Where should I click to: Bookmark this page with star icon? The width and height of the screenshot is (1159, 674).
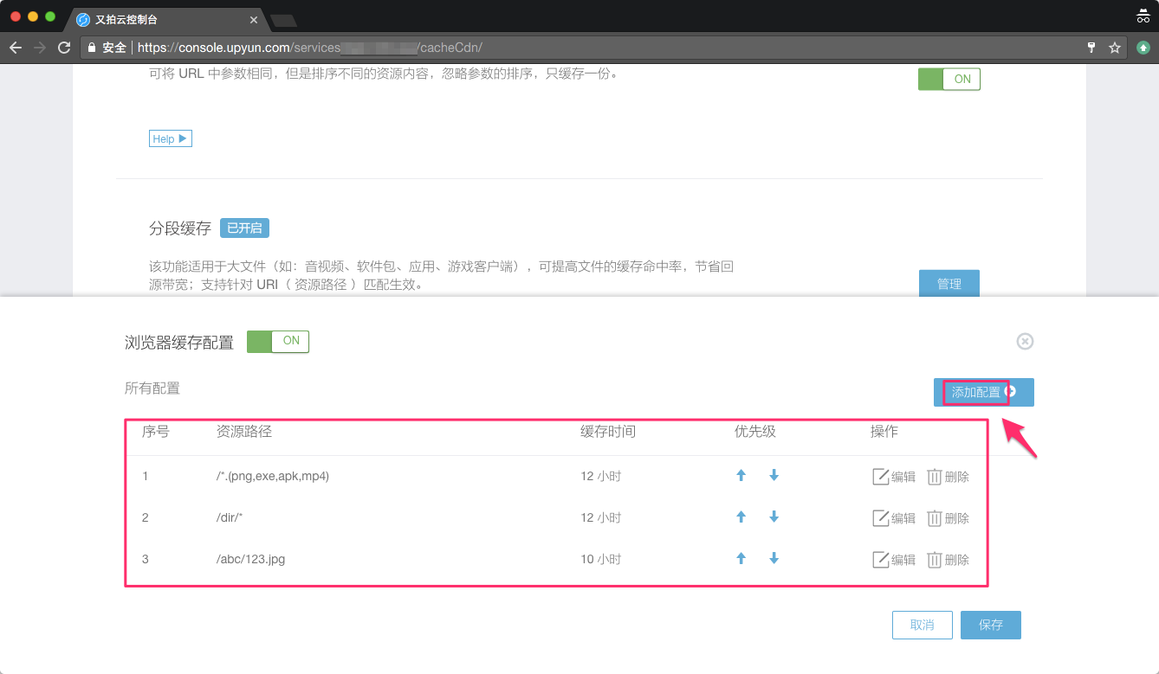1115,48
